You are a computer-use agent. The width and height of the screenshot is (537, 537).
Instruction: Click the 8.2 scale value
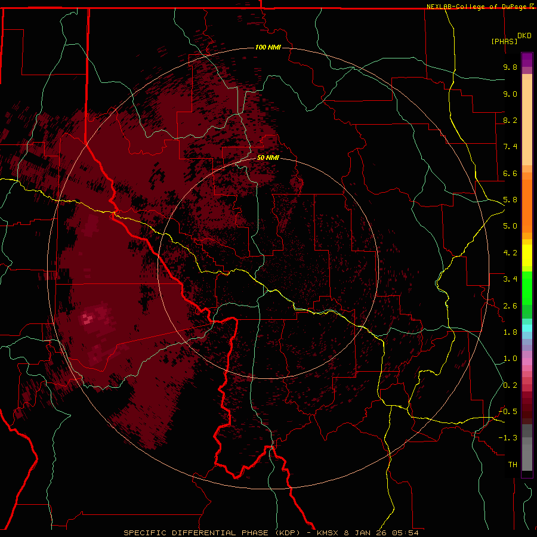510,120
